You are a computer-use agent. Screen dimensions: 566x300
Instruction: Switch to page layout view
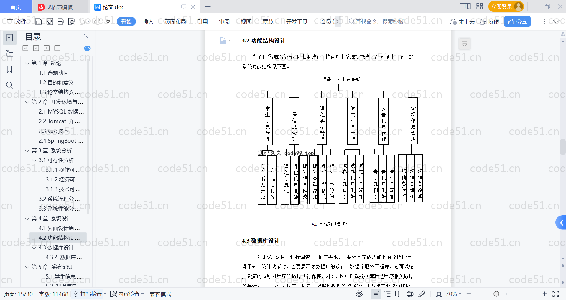[x=376, y=294]
